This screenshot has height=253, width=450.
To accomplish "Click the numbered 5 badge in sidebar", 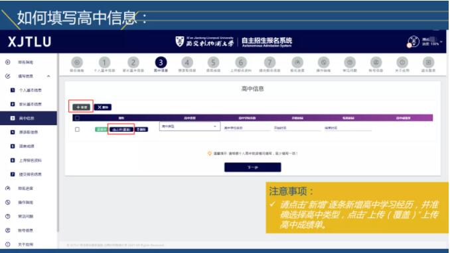I will click(x=13, y=146).
